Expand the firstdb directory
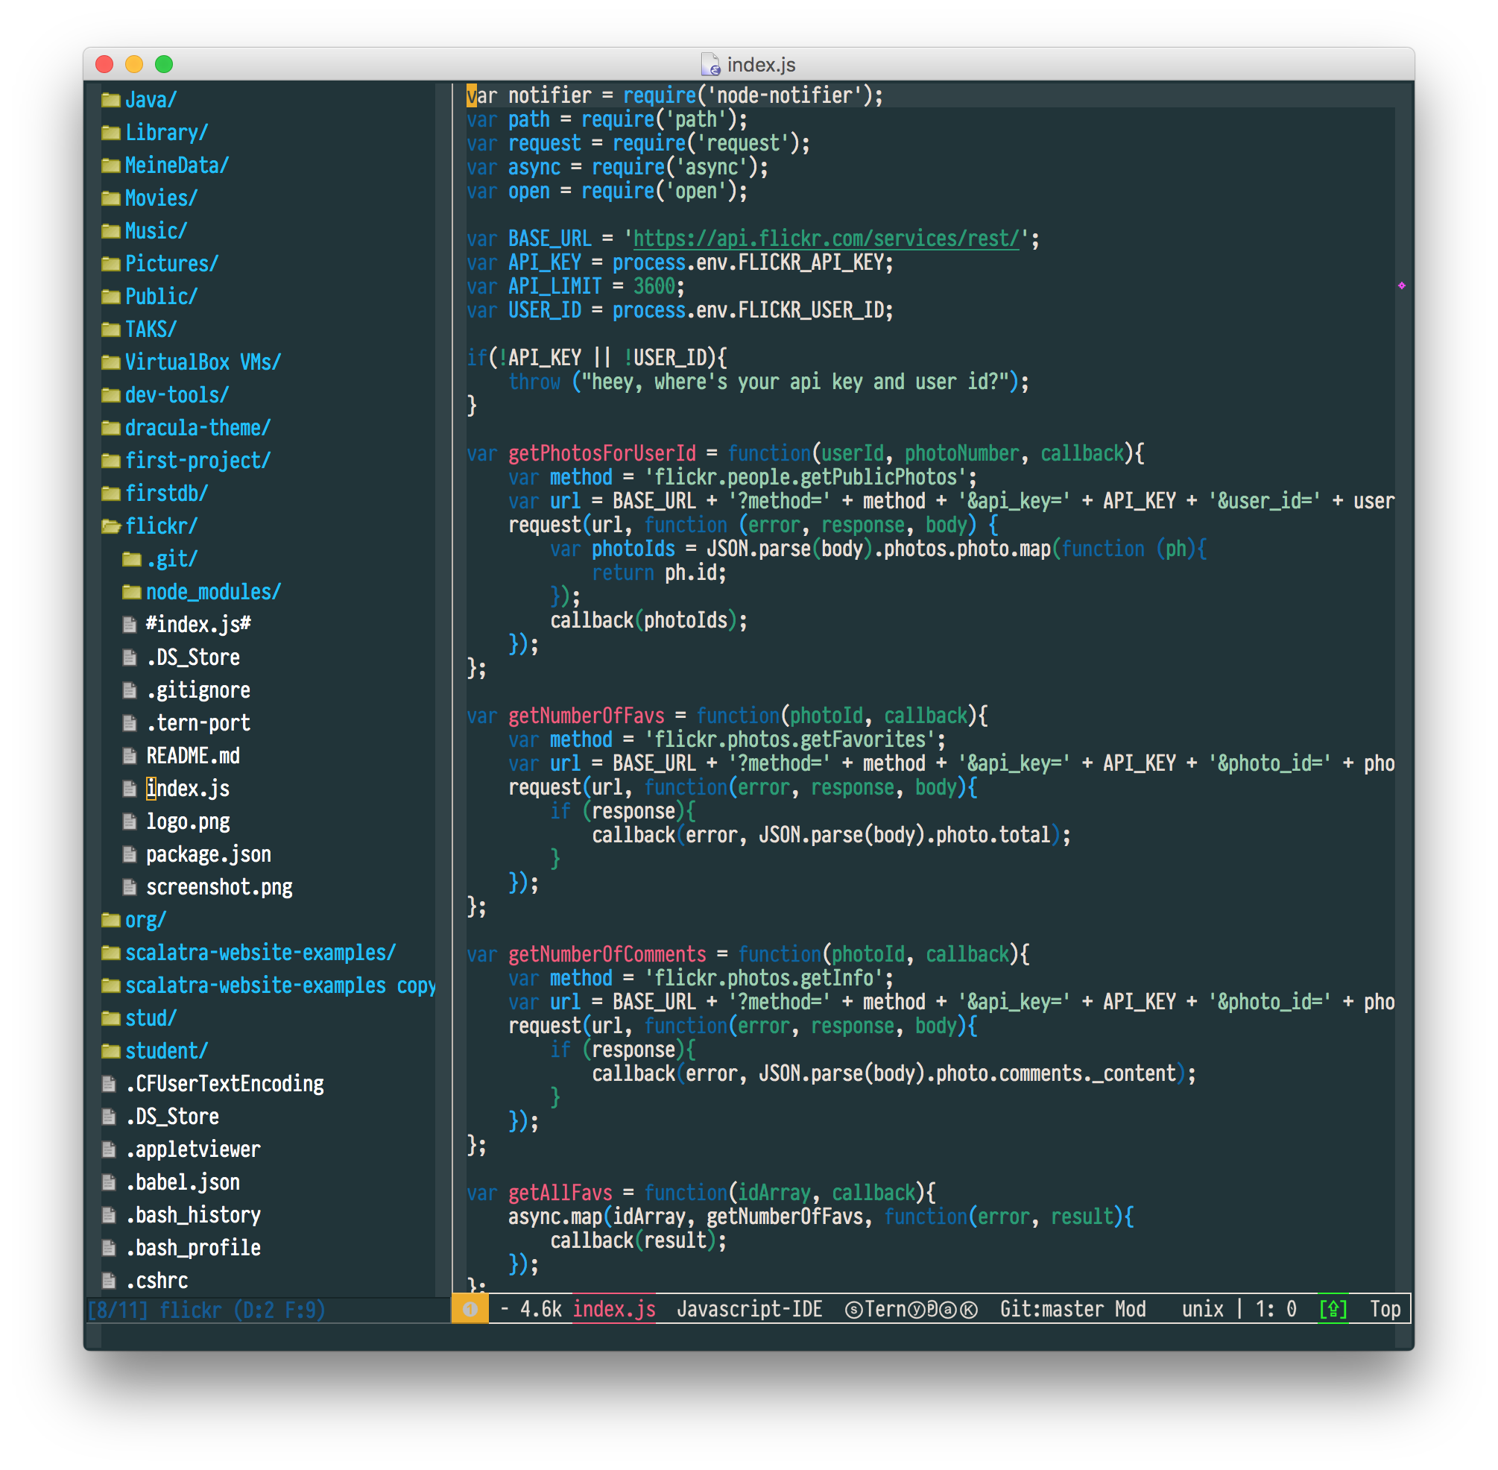 point(167,493)
